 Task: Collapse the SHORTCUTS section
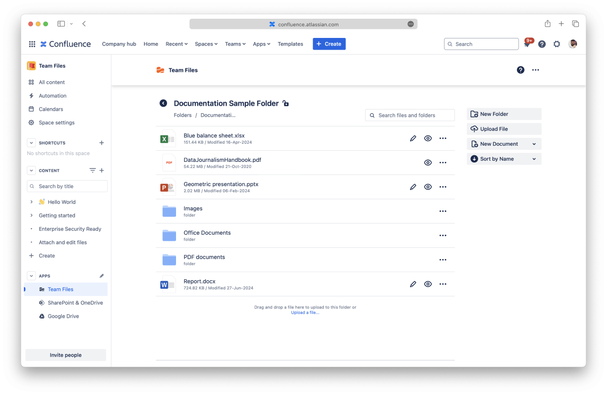(31, 143)
